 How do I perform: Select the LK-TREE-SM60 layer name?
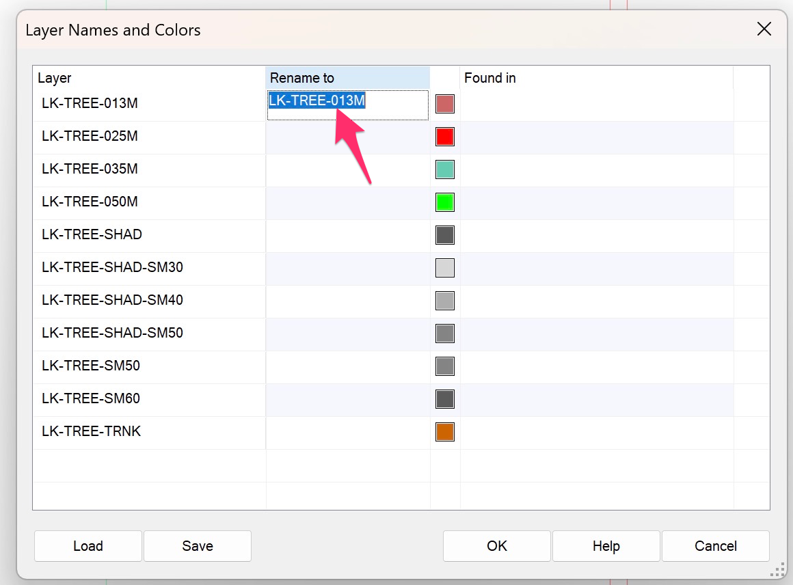90,398
